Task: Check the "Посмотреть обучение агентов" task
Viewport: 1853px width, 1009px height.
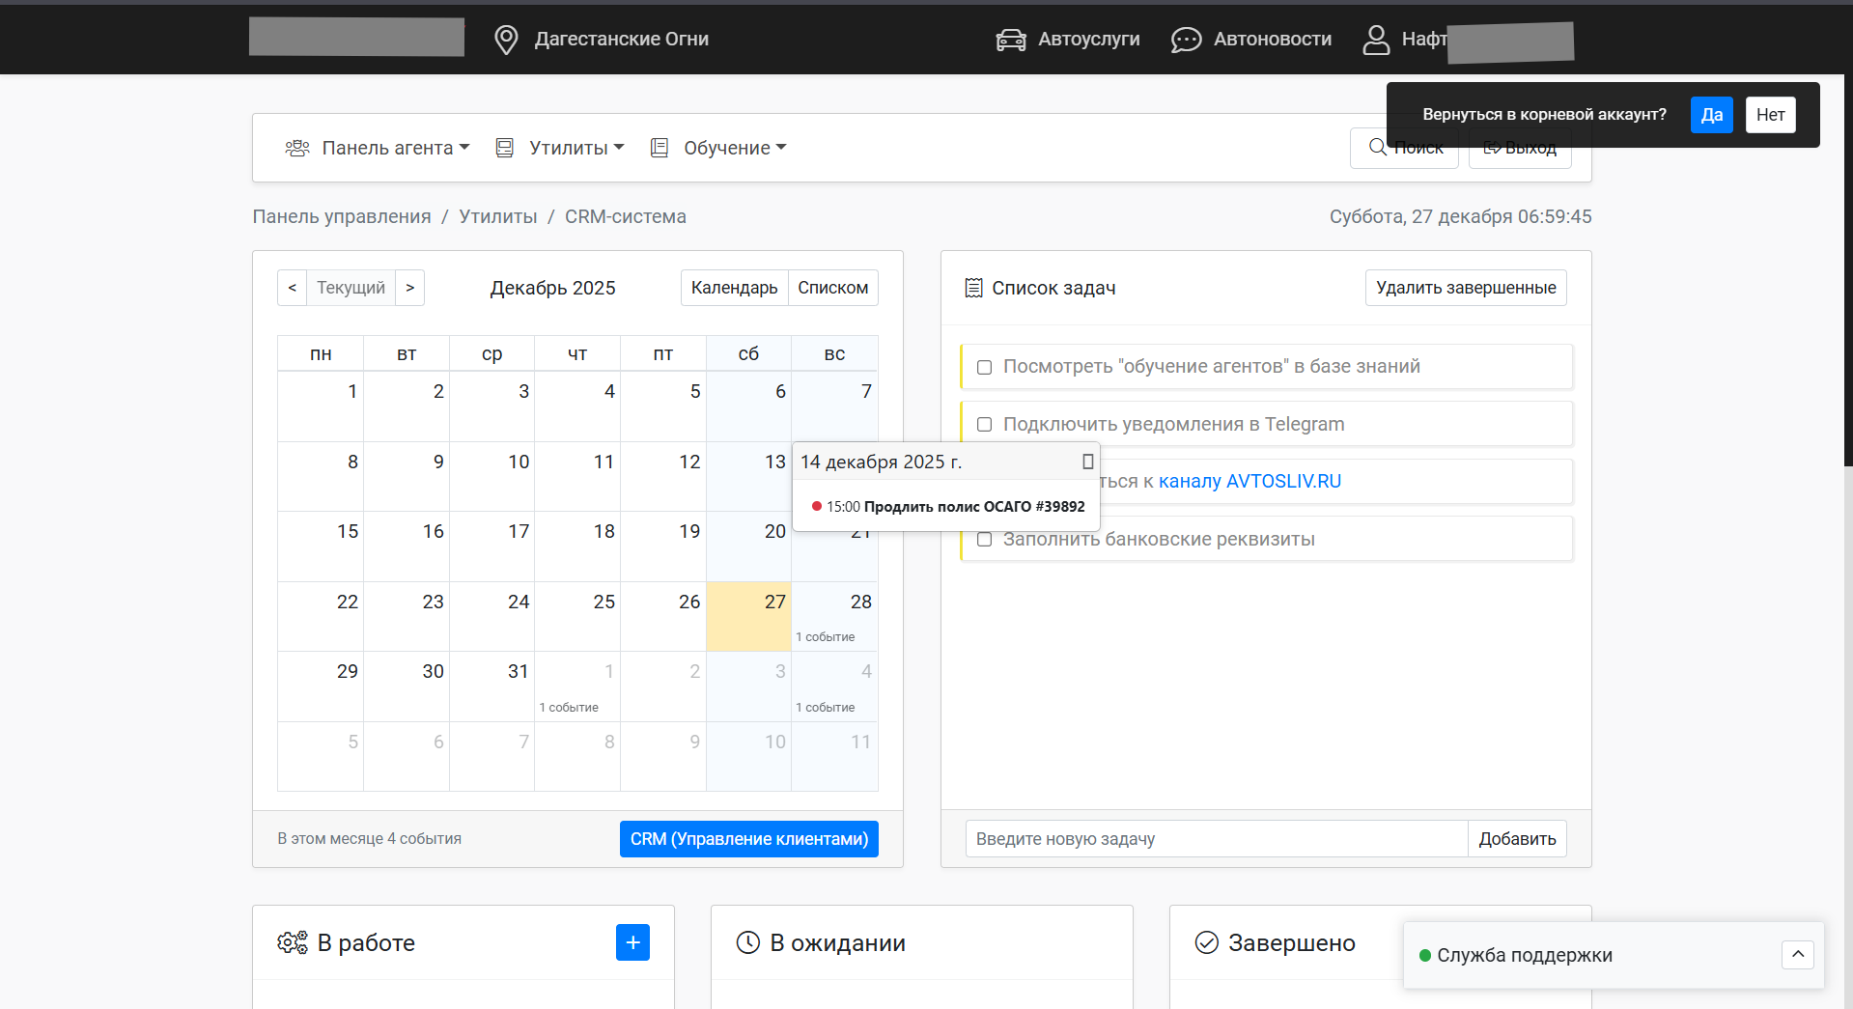Action: click(984, 367)
